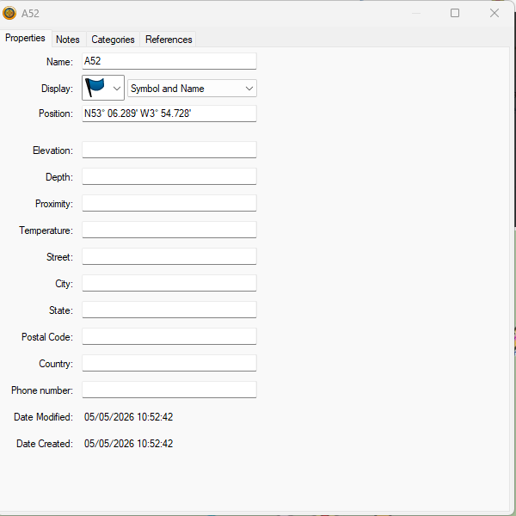Focus the Elevation input field

[169, 150]
